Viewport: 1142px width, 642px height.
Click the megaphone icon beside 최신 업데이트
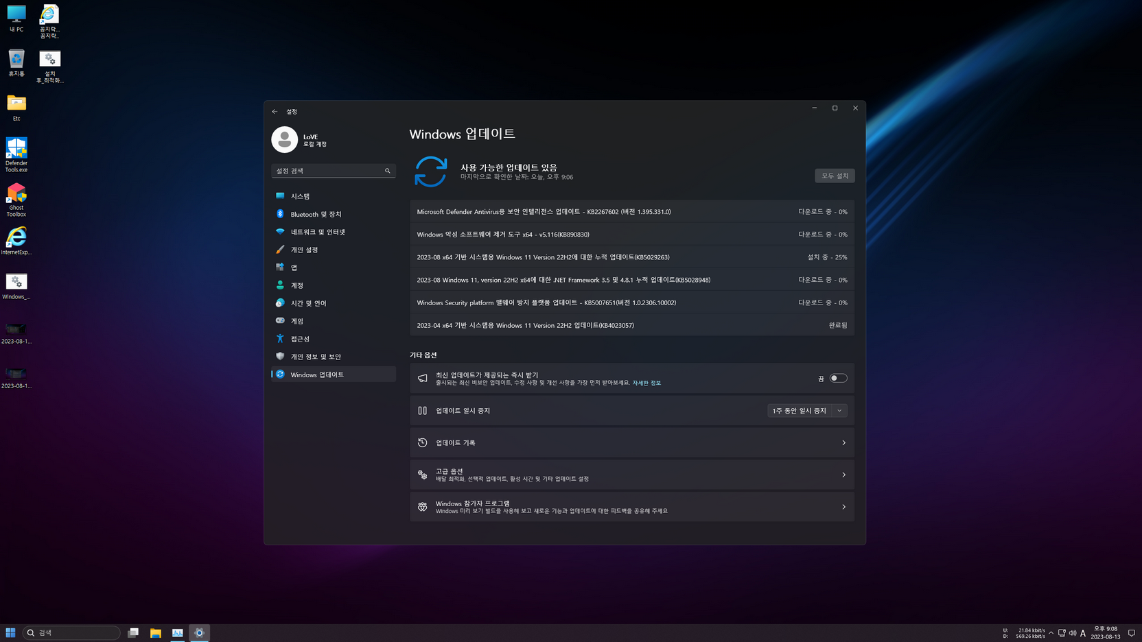pyautogui.click(x=423, y=378)
